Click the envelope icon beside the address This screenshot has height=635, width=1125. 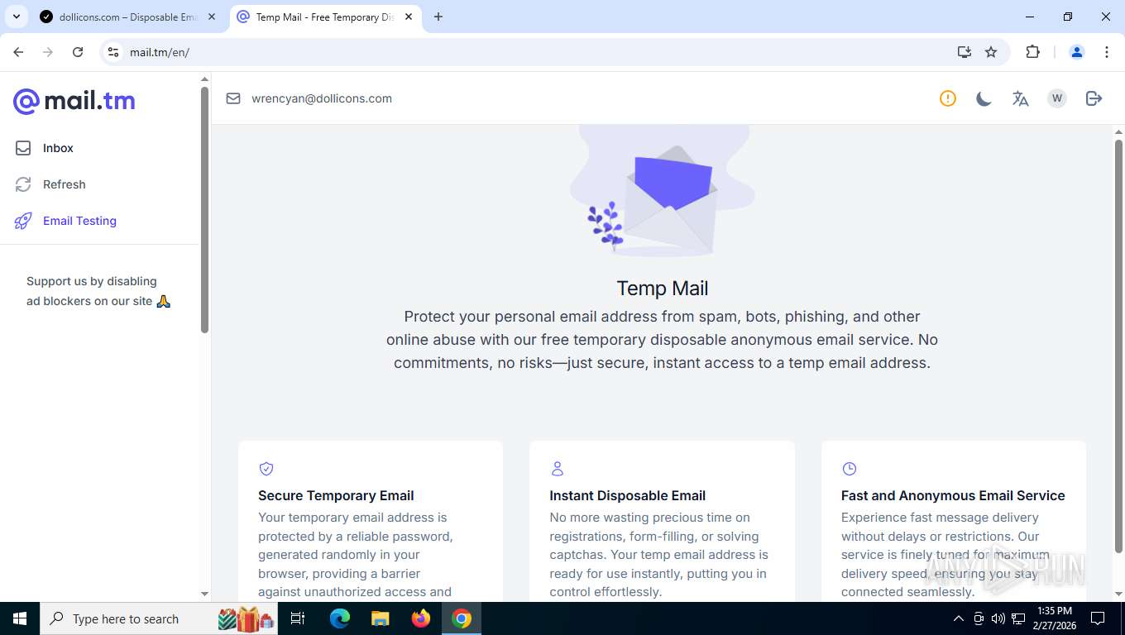pos(233,98)
